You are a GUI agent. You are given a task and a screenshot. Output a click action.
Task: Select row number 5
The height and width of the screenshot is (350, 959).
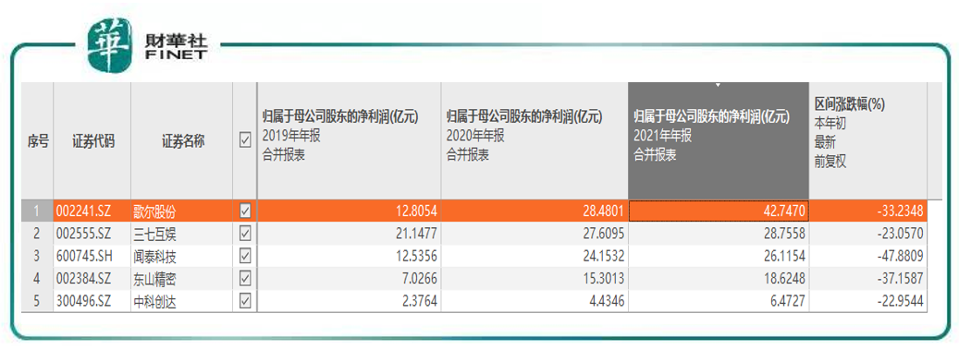click(38, 301)
